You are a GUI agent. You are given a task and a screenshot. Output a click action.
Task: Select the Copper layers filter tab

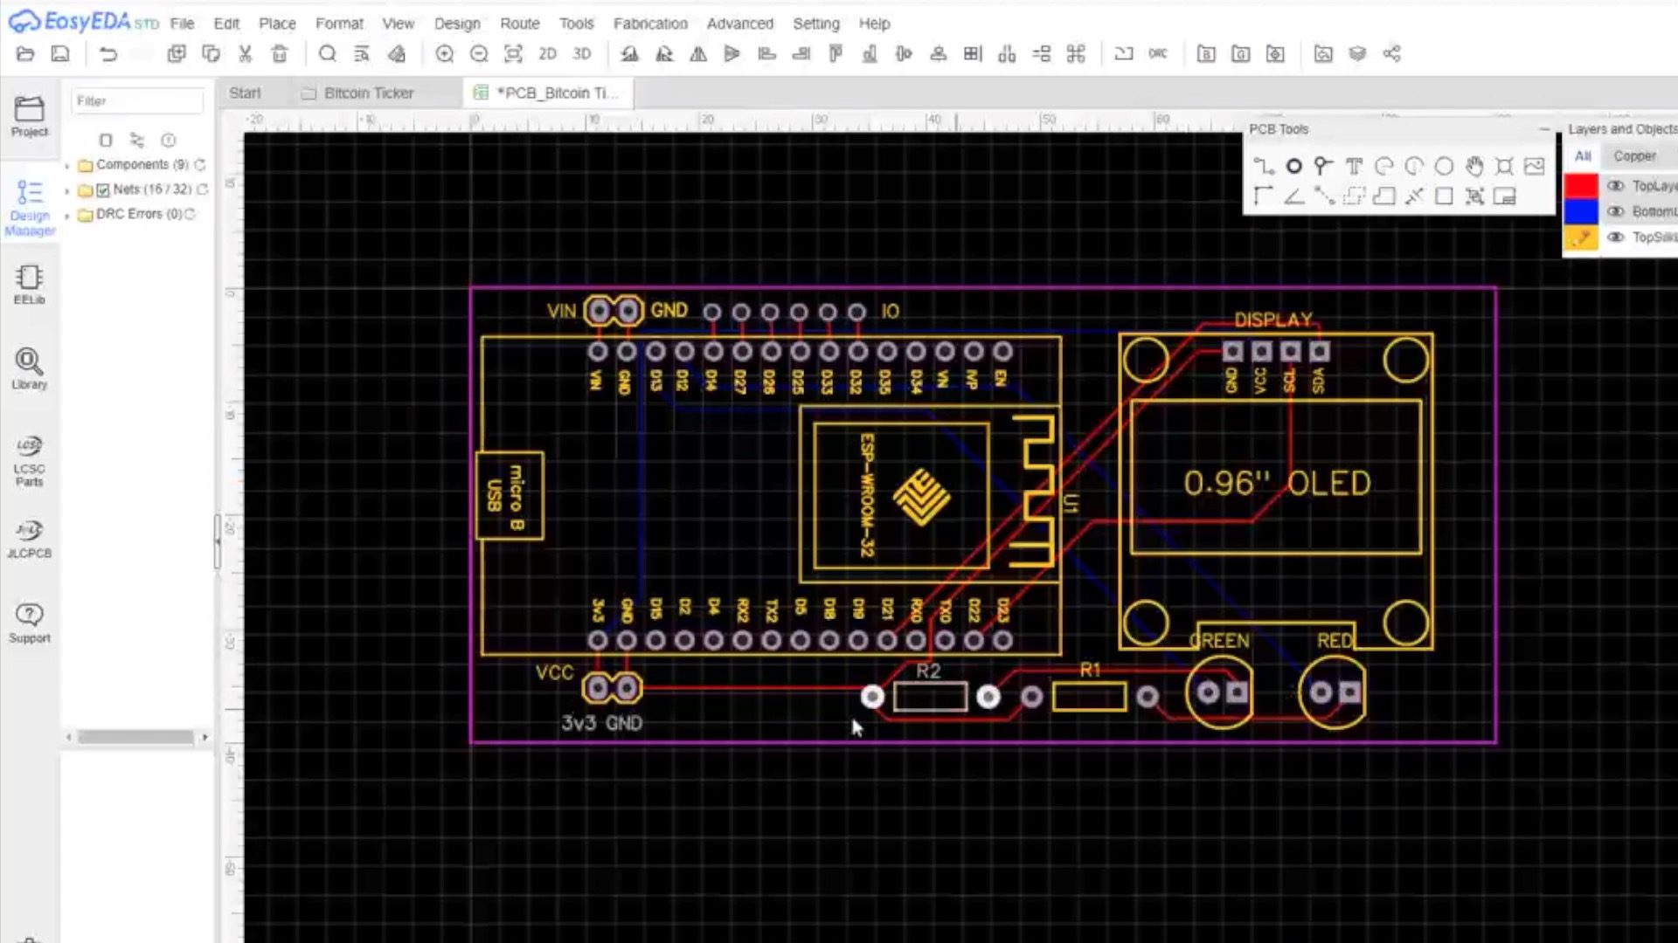pyautogui.click(x=1633, y=155)
